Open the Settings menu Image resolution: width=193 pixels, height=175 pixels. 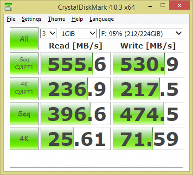[32, 19]
